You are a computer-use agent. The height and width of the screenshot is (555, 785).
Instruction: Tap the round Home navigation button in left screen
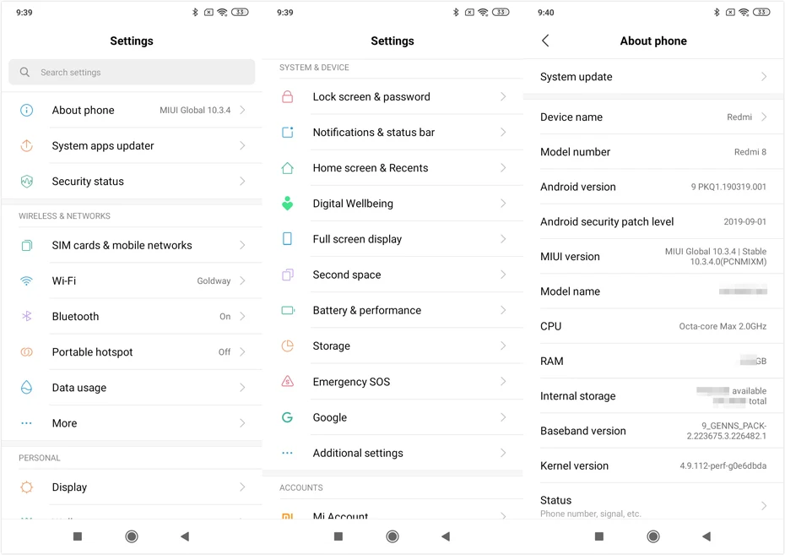tap(132, 536)
